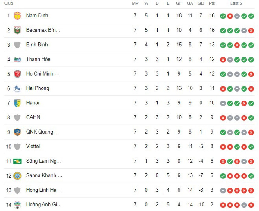
Task: Click the Club column header
Action: [8, 3]
